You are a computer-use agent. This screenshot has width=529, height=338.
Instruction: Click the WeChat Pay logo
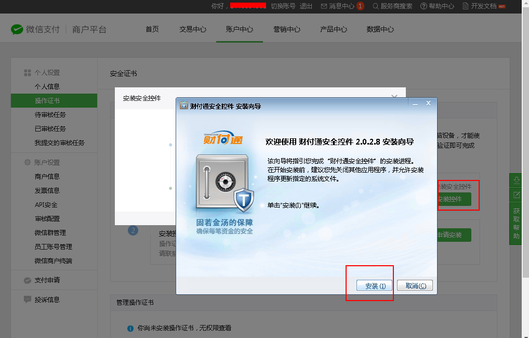[17, 29]
